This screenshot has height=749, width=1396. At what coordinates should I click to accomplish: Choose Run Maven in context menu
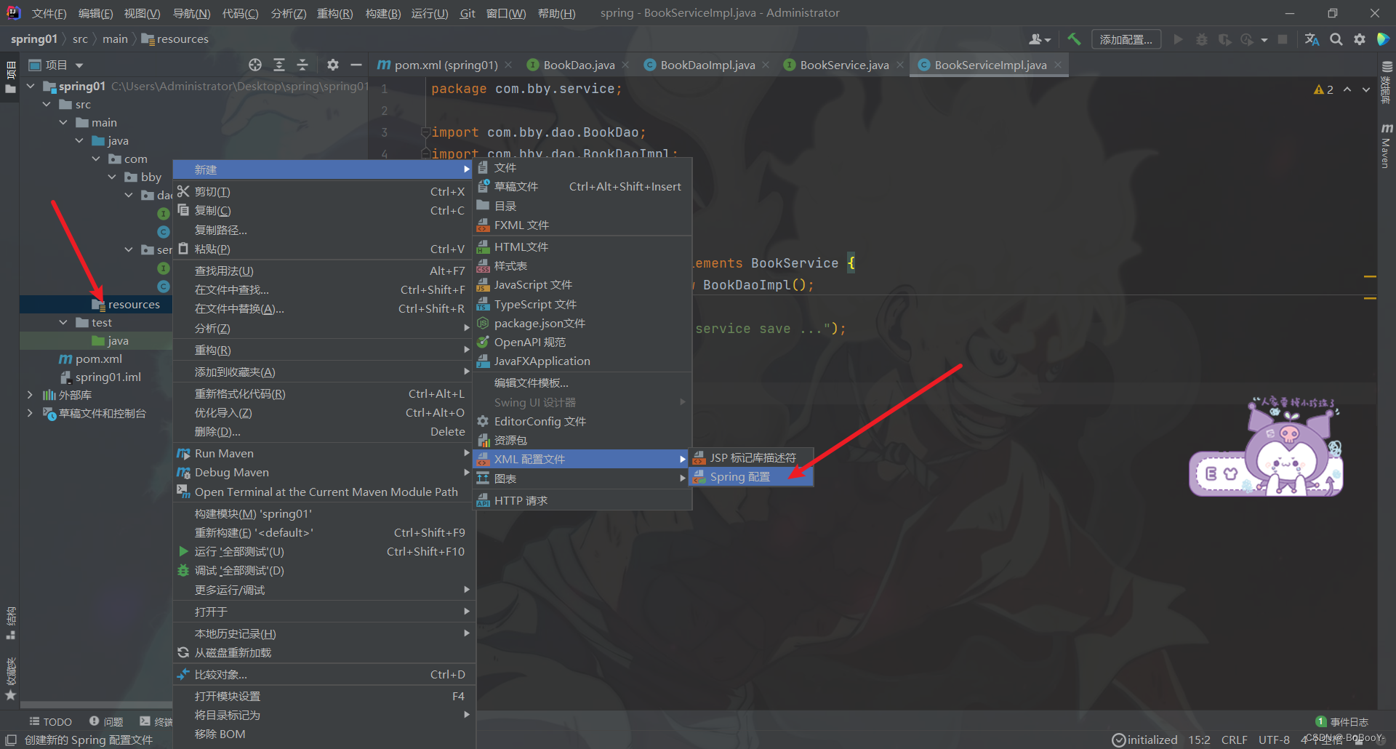pos(323,453)
